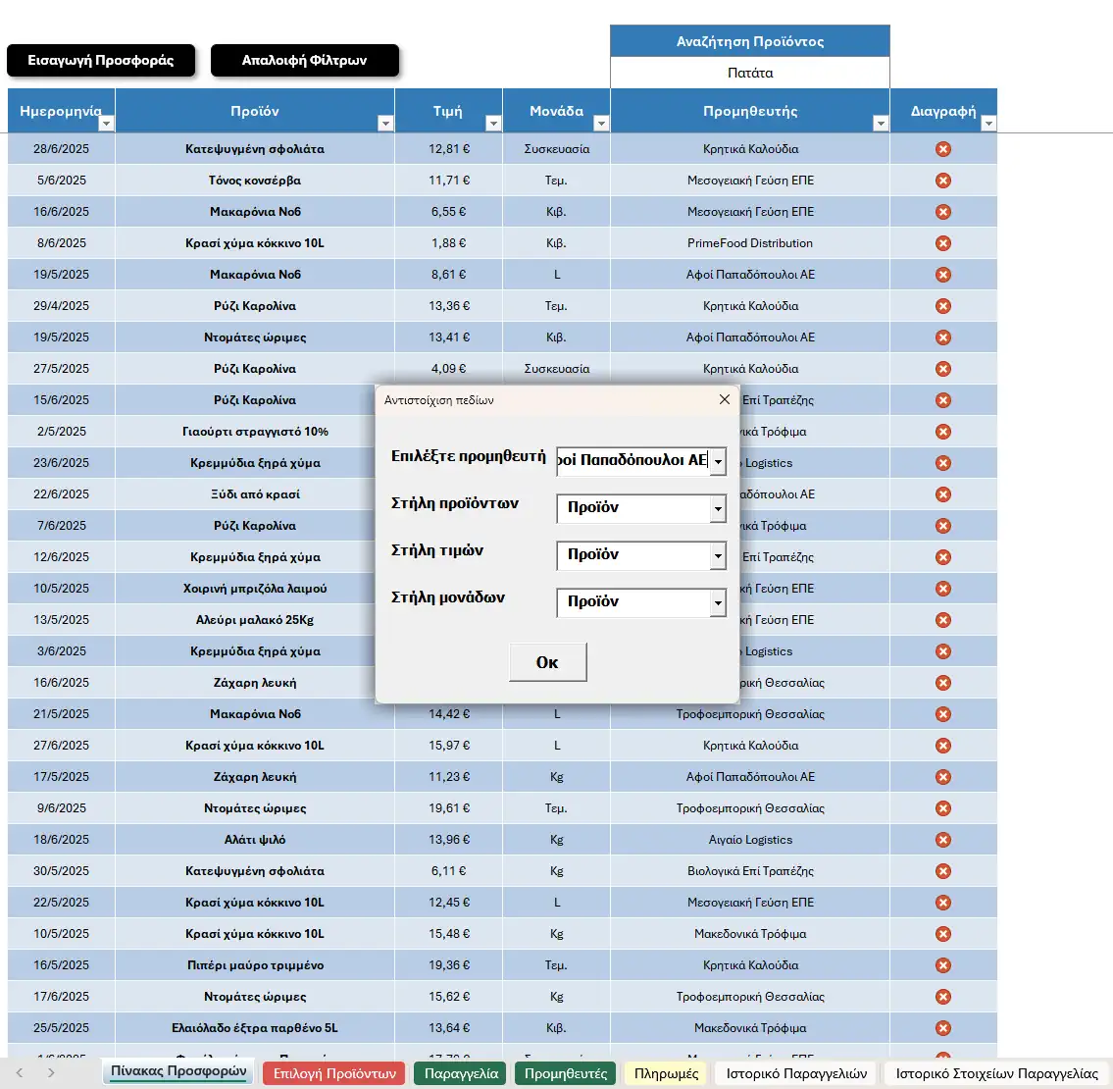
Task: Switch to the Πληρωμές sheet tab
Action: [x=666, y=1073]
